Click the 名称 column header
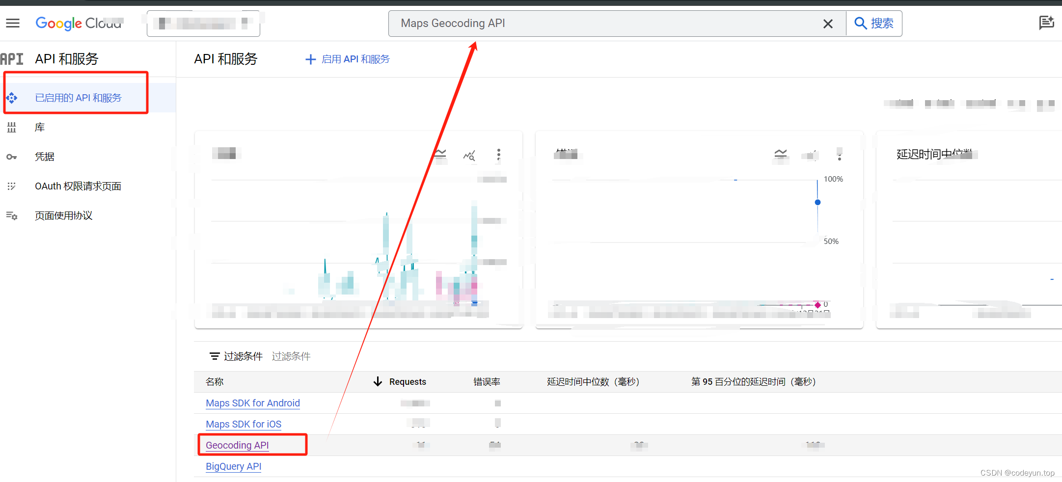This screenshot has height=482, width=1062. [215, 381]
